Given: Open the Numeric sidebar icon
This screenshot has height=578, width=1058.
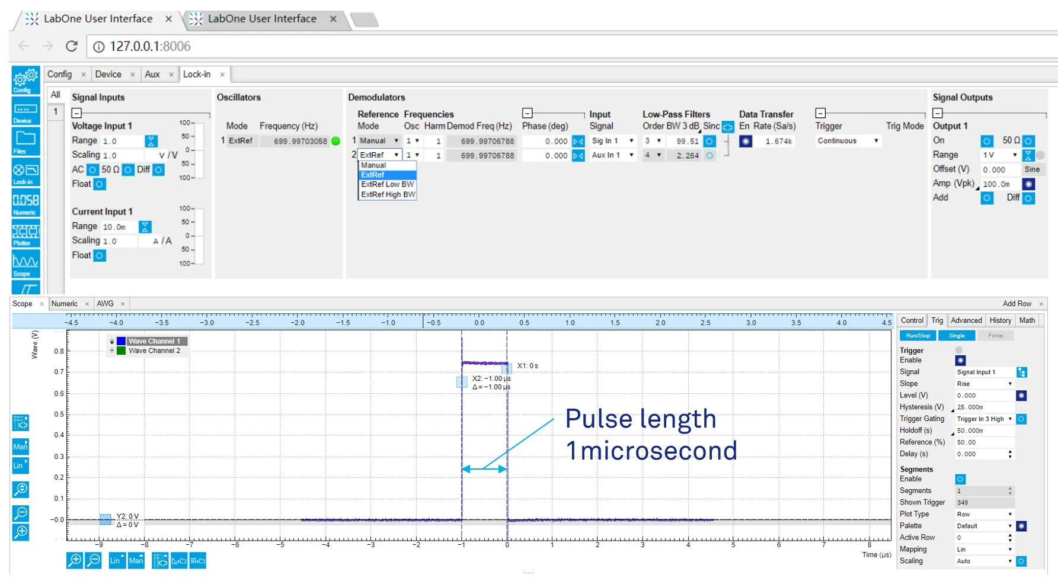Looking at the screenshot, I should coord(26,203).
